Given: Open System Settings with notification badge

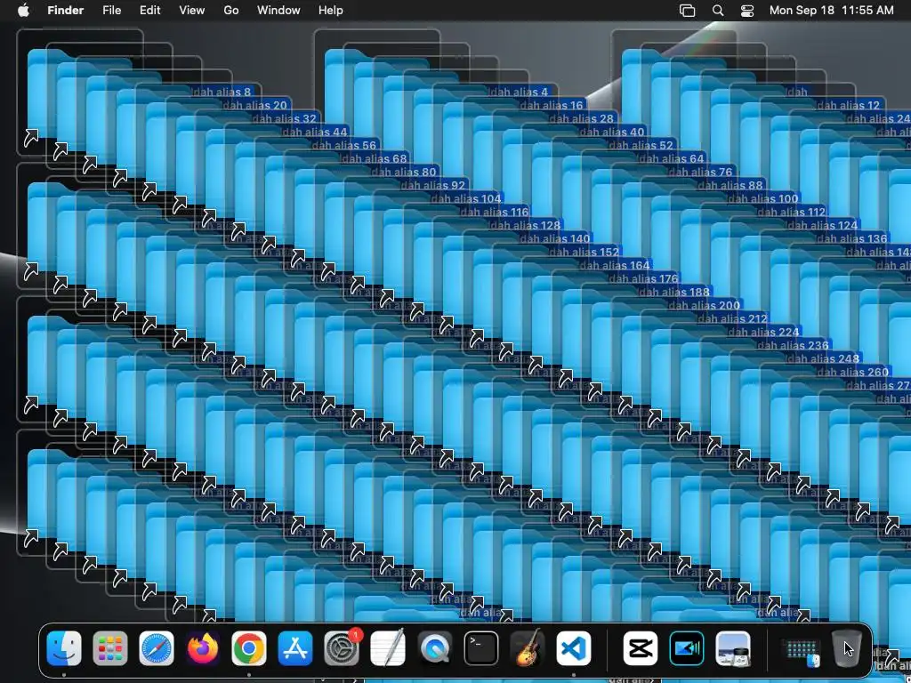Looking at the screenshot, I should [342, 648].
